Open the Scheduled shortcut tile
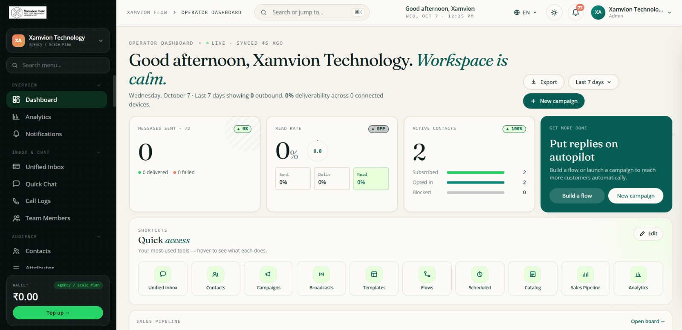 [x=480, y=278]
